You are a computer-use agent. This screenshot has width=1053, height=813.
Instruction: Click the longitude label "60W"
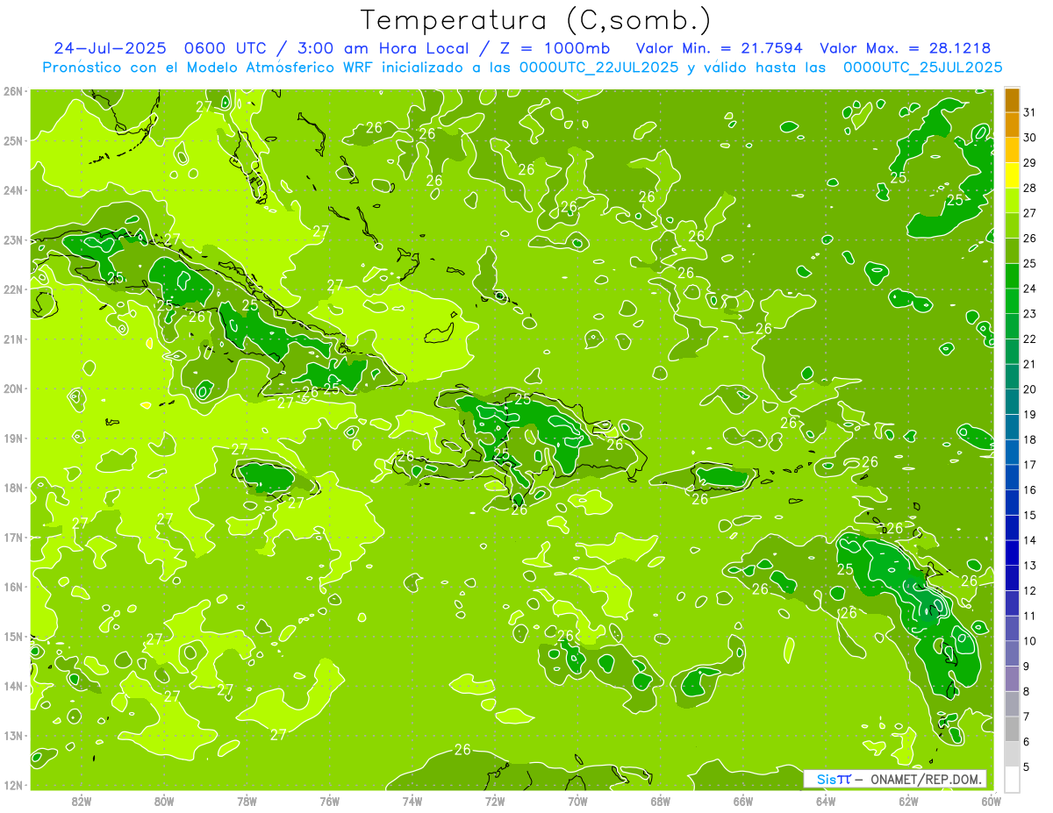click(991, 802)
